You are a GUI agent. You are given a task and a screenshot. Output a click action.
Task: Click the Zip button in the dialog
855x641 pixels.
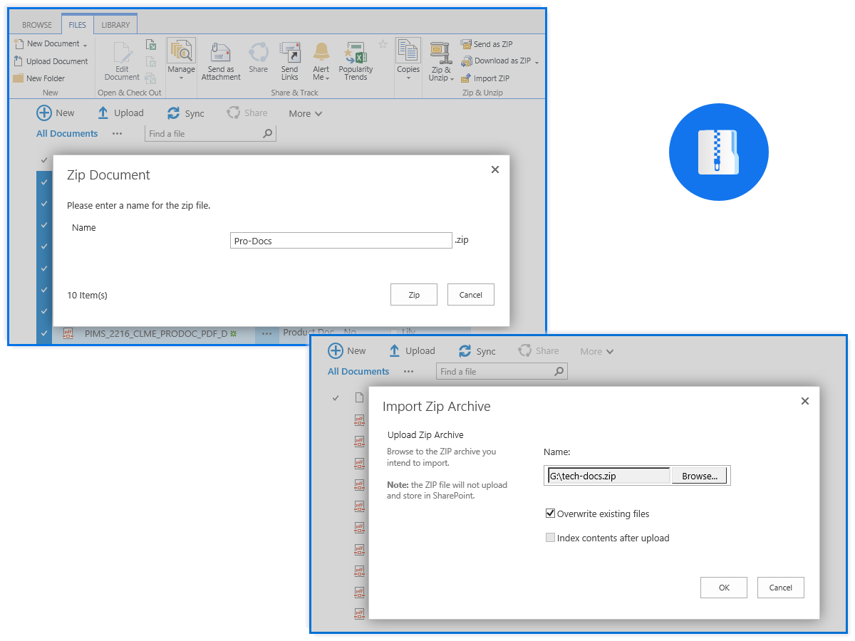pos(414,295)
